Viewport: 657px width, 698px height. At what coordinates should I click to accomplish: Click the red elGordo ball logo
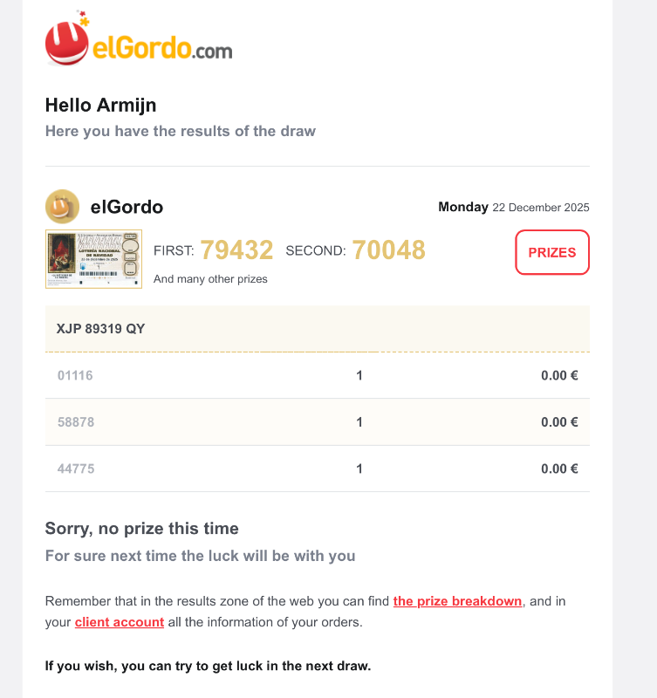tap(67, 42)
